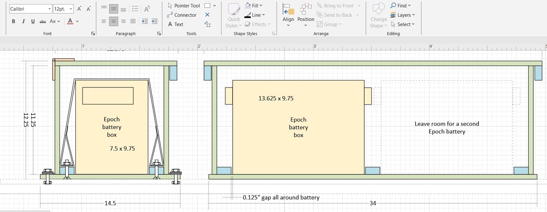Justify paragraph text
Viewport: 547px width, 212px height.
(x=133, y=21)
